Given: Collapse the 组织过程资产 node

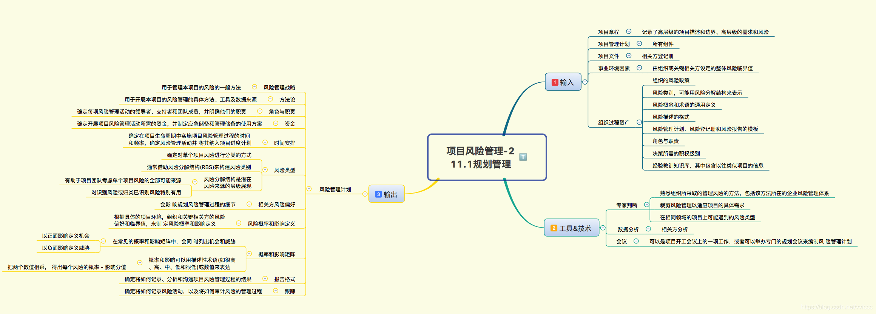Looking at the screenshot, I should click(639, 122).
